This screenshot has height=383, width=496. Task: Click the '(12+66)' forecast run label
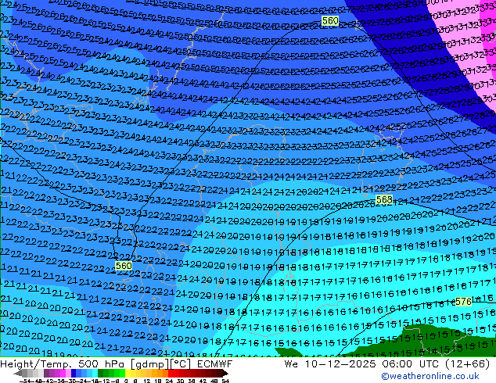click(x=468, y=364)
